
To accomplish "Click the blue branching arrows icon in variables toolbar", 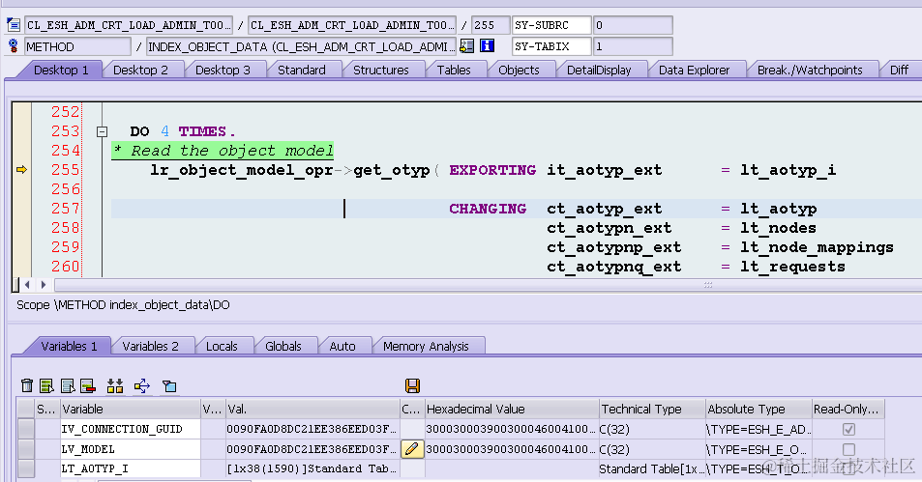I will tap(142, 385).
